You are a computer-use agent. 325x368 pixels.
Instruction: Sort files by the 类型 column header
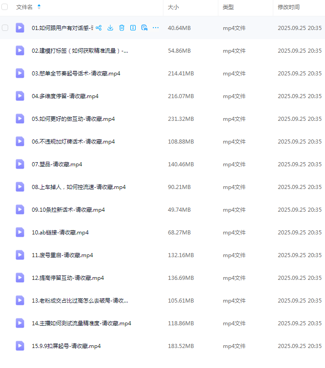click(x=228, y=7)
